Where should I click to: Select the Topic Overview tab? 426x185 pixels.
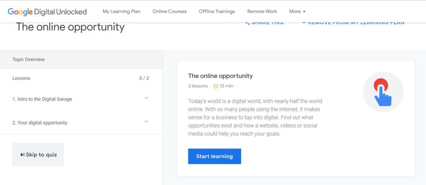pyautogui.click(x=81, y=59)
